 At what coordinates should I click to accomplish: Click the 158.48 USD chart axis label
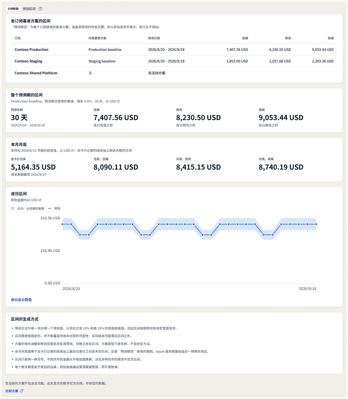click(x=50, y=251)
